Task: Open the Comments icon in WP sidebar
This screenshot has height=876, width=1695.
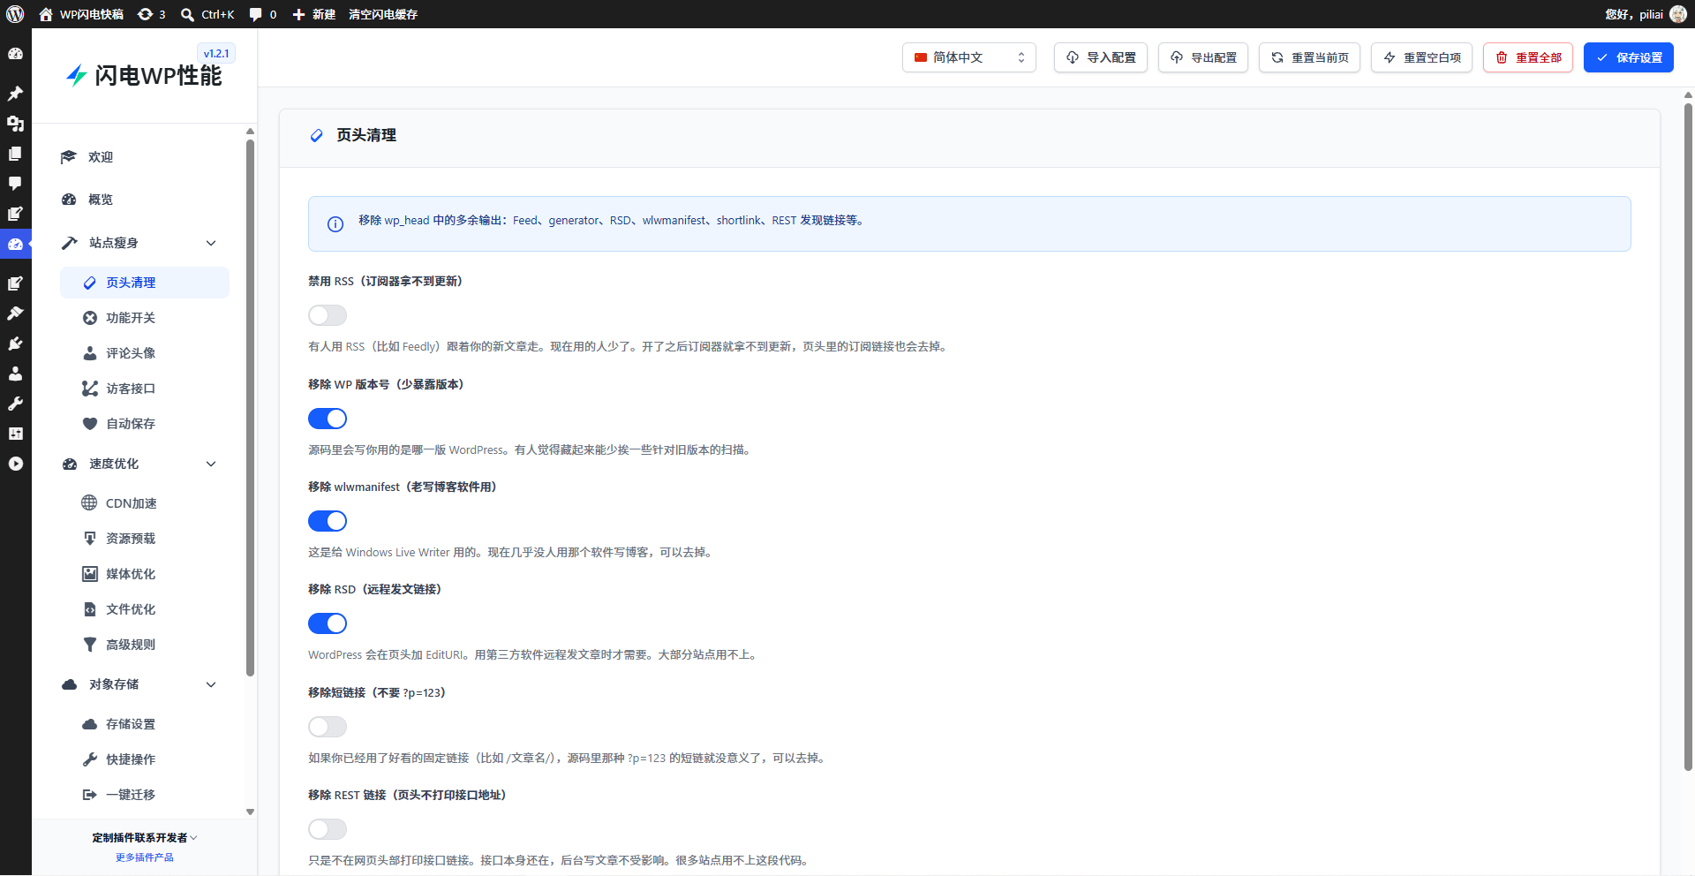Action: (x=15, y=184)
